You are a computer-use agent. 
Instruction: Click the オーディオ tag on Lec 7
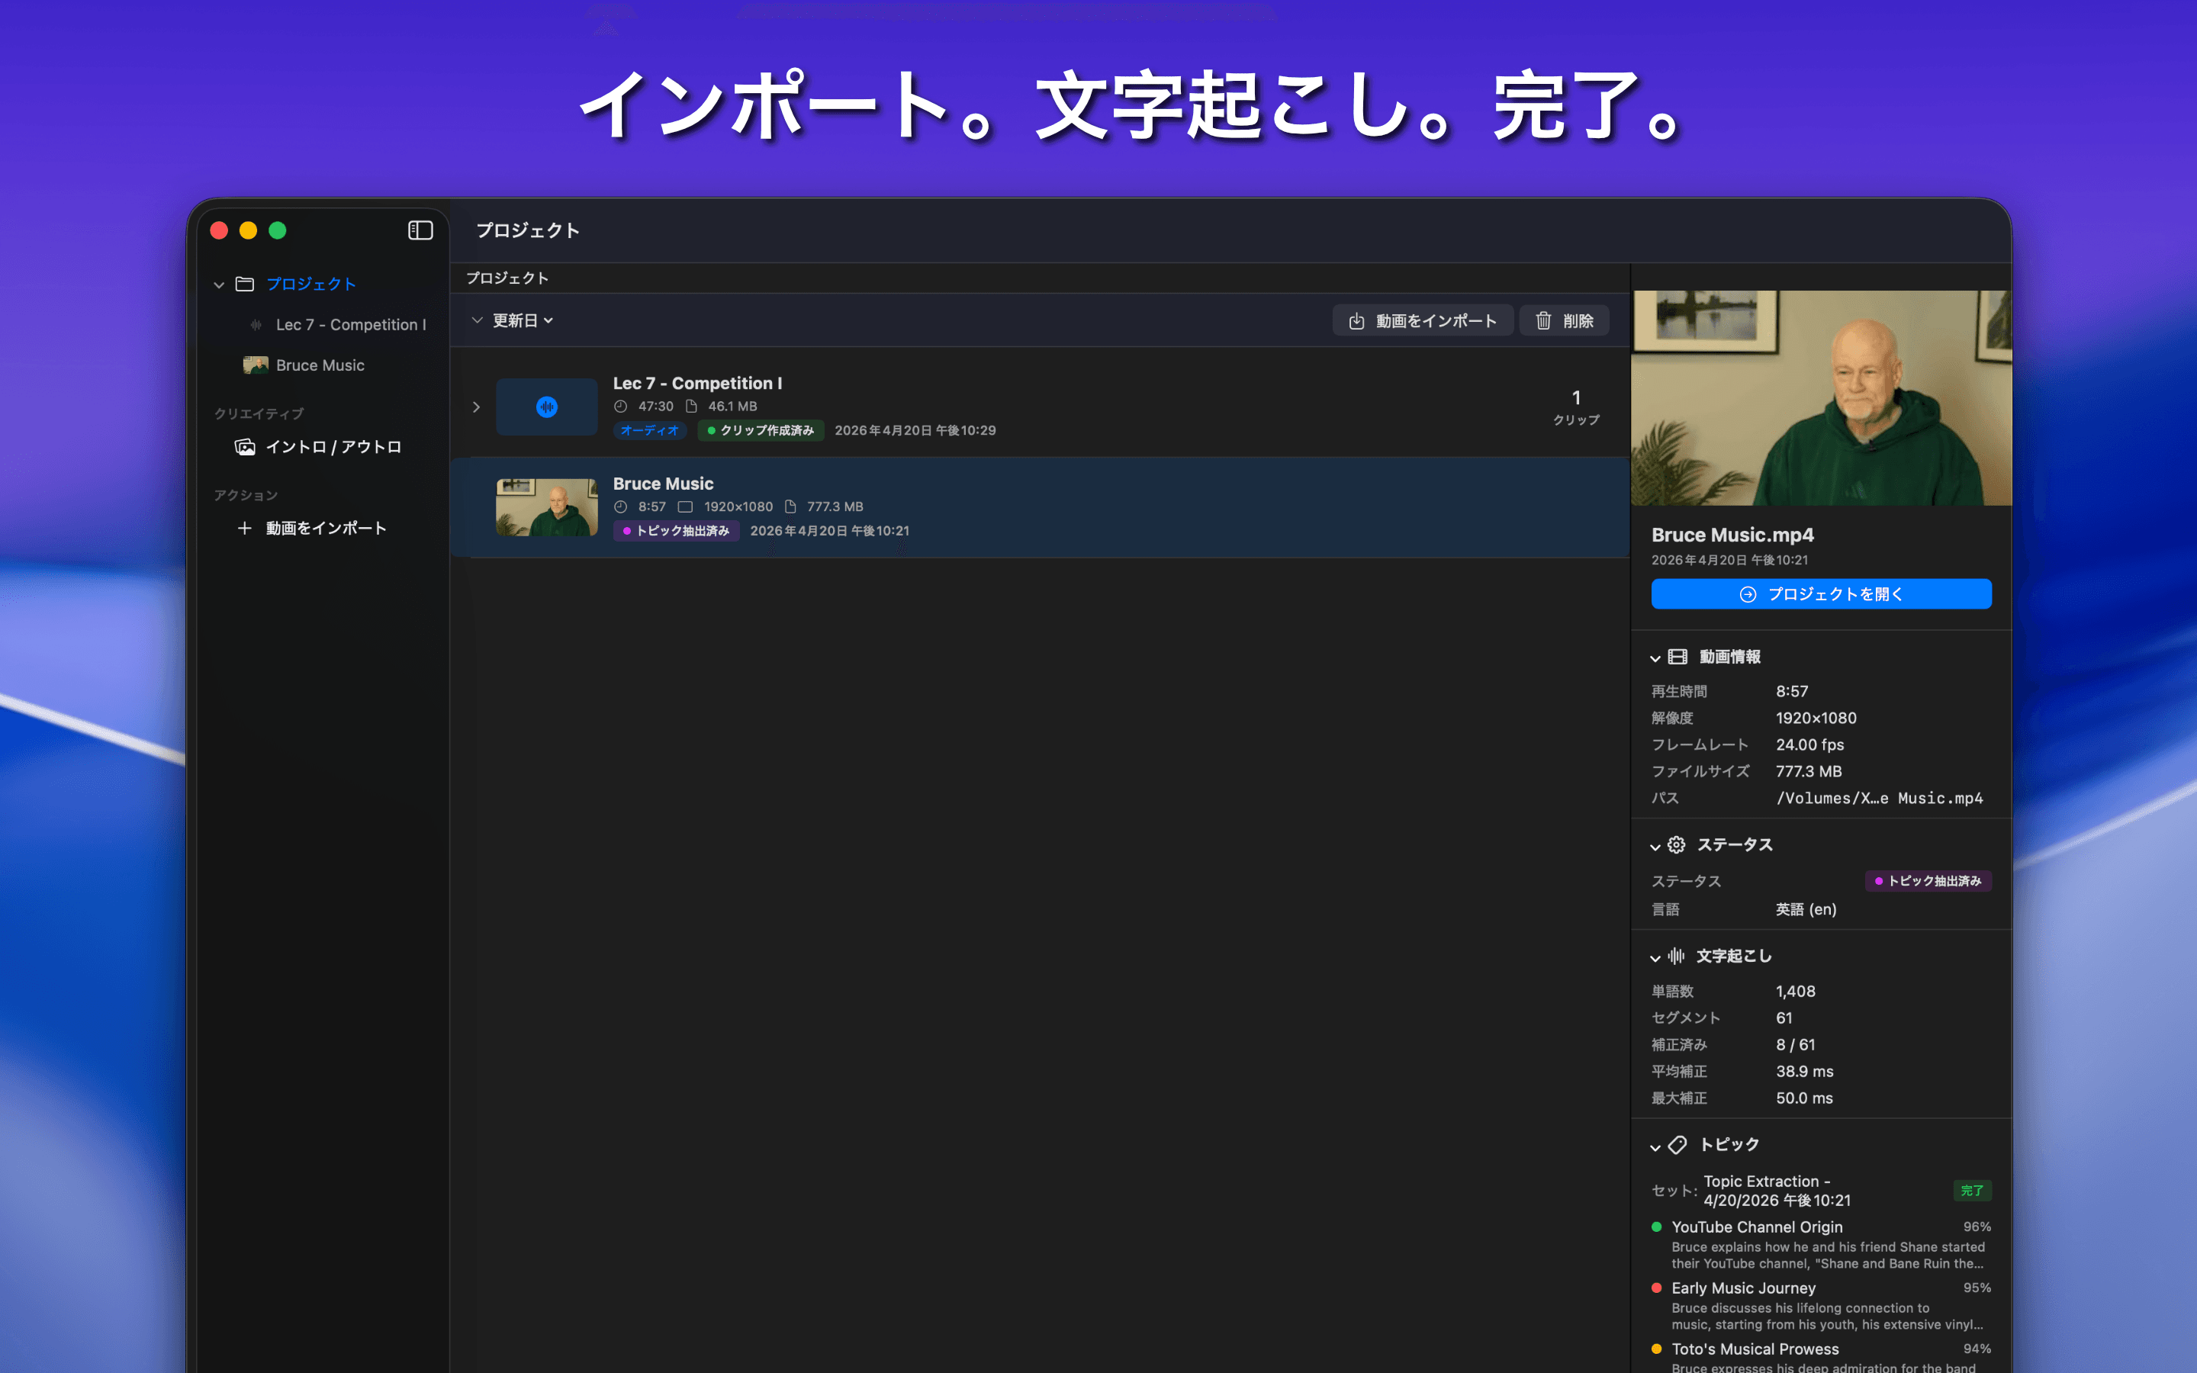click(x=649, y=430)
